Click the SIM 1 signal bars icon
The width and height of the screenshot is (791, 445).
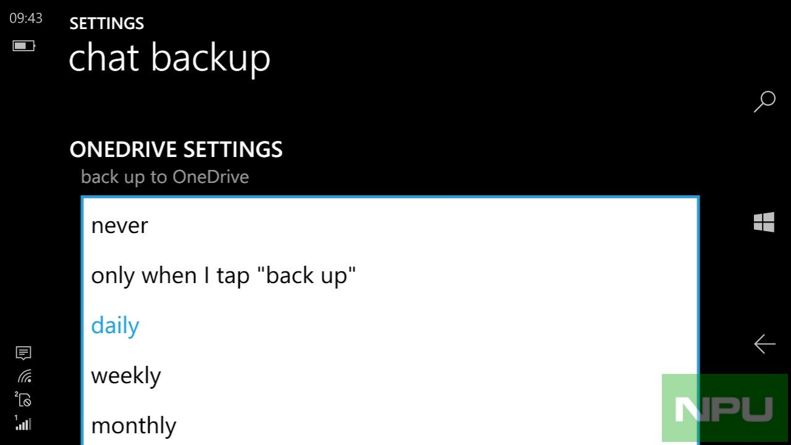(23, 423)
